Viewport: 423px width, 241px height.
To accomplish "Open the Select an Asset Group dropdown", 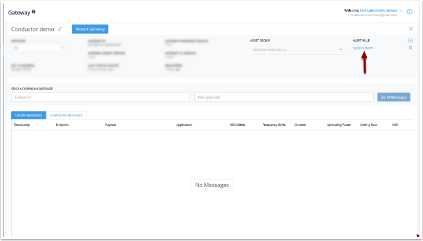I will pos(297,50).
